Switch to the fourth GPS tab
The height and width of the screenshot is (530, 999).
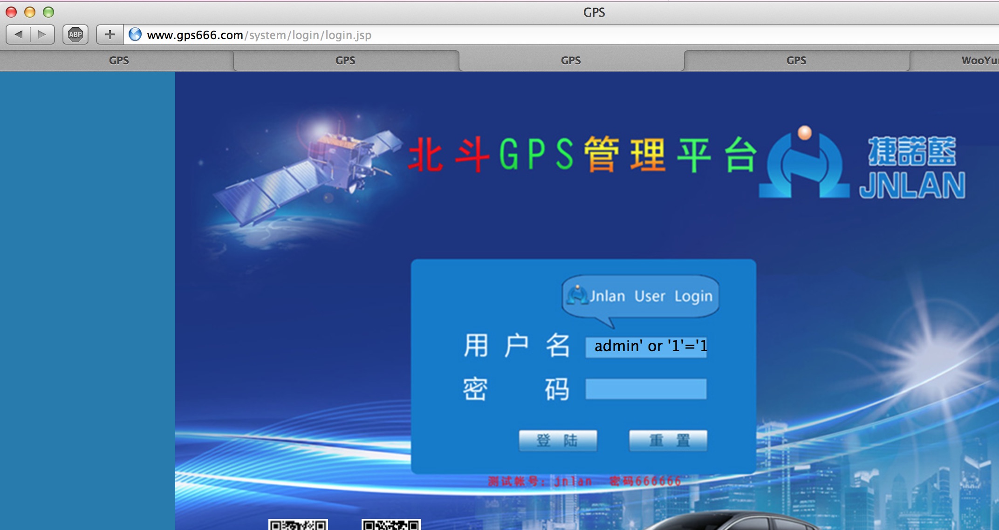(796, 61)
